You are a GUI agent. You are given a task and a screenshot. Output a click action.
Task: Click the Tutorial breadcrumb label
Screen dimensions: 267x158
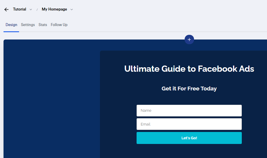[x=20, y=9]
